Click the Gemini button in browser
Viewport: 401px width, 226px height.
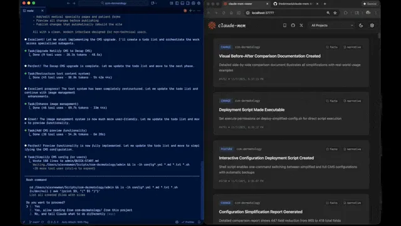(370, 4)
